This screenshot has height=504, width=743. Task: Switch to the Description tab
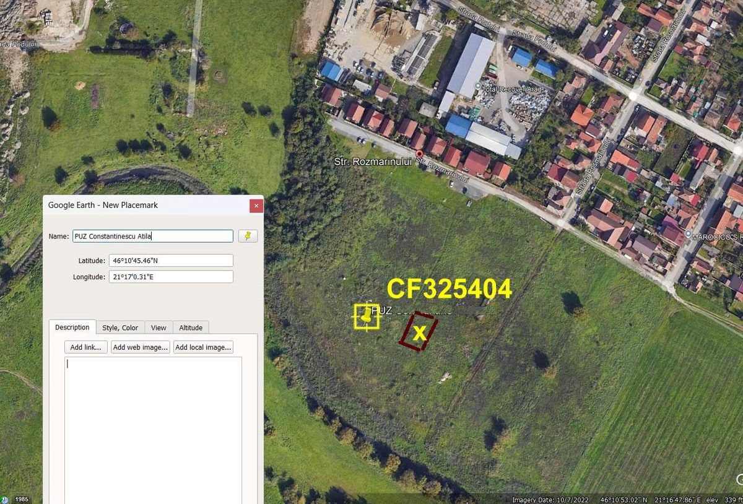click(x=72, y=328)
